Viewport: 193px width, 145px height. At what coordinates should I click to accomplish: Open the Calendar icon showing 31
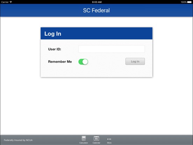coord(96,138)
